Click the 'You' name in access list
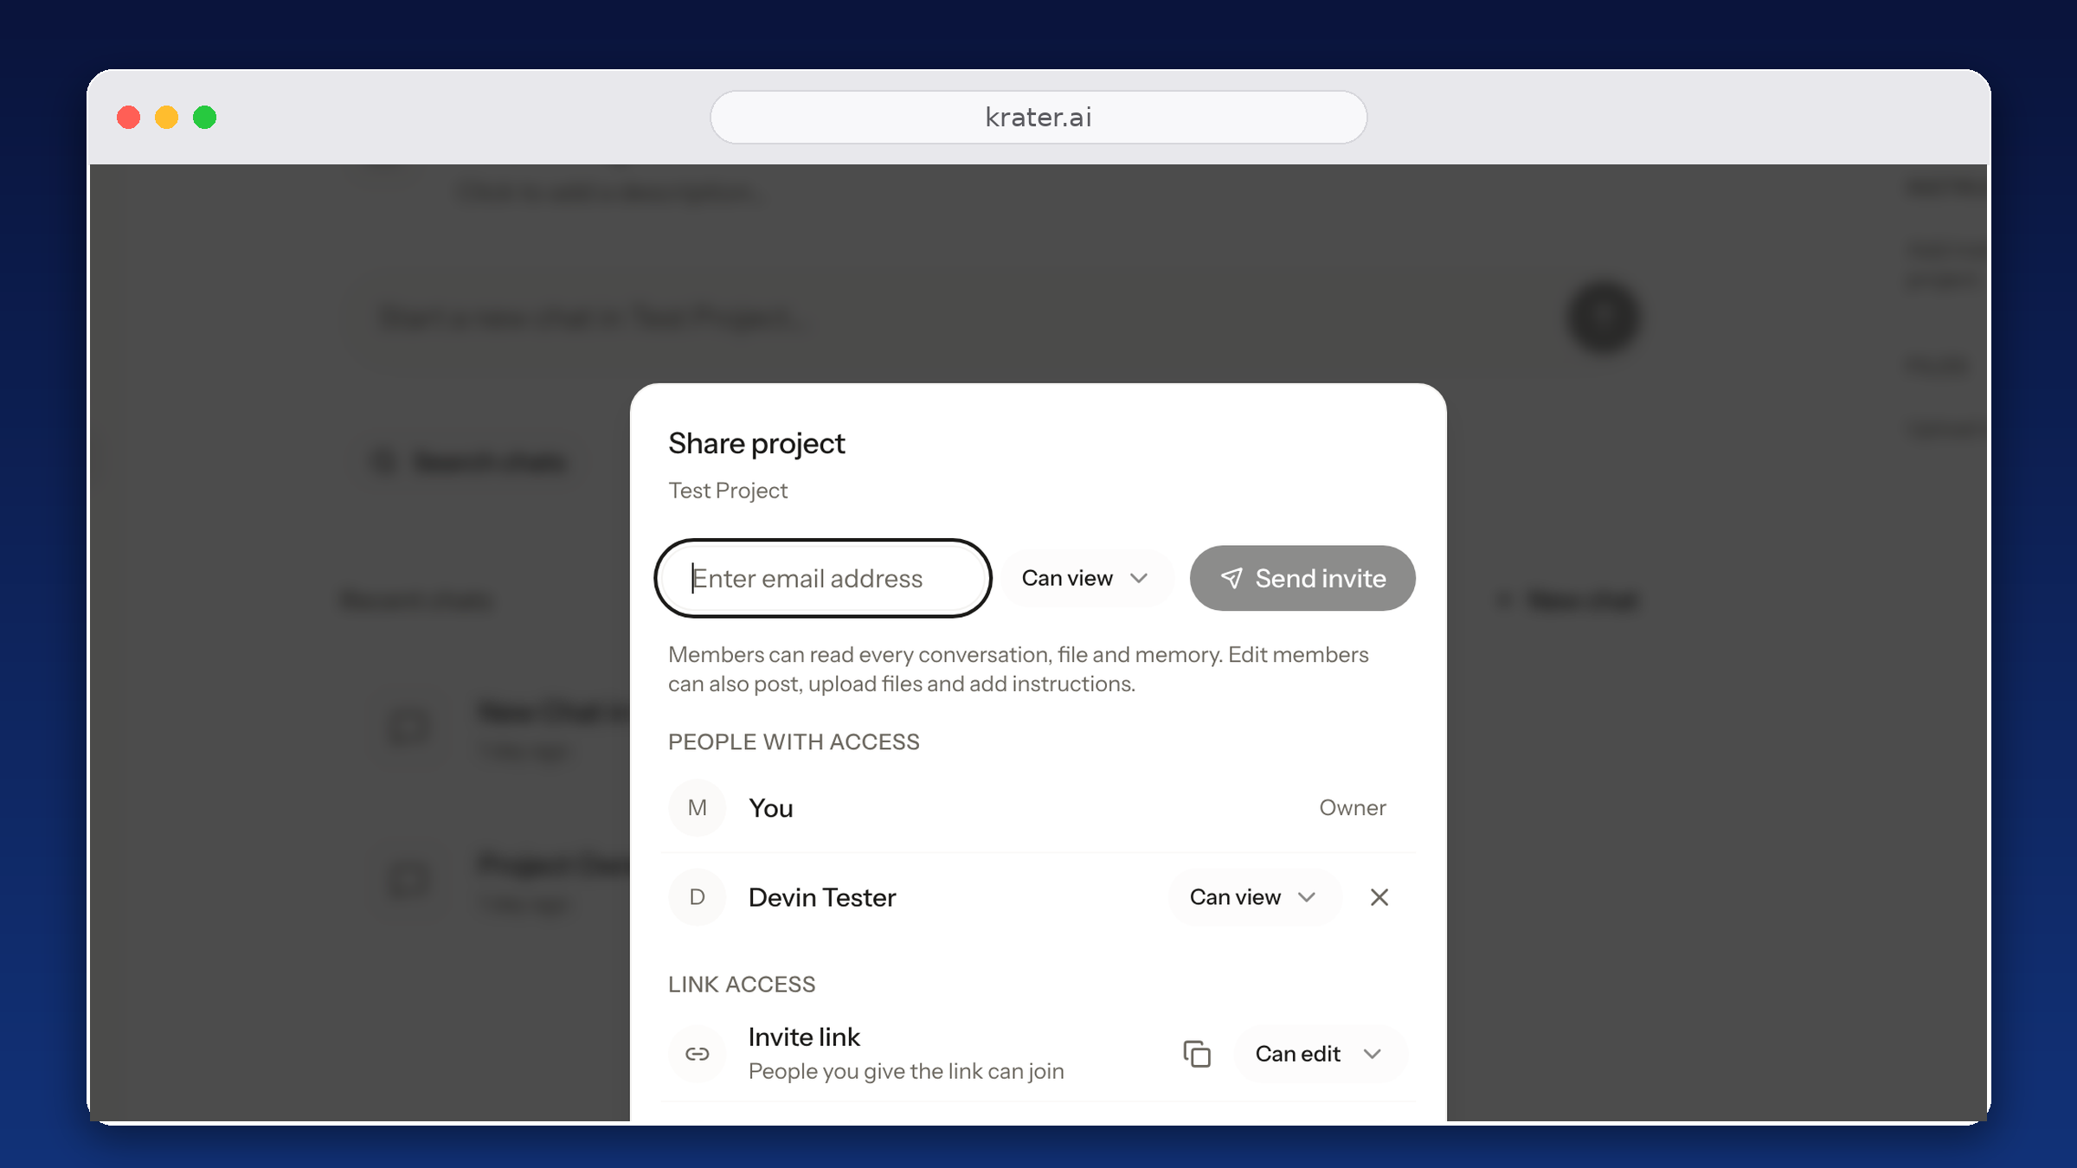2077x1168 pixels. 771,808
